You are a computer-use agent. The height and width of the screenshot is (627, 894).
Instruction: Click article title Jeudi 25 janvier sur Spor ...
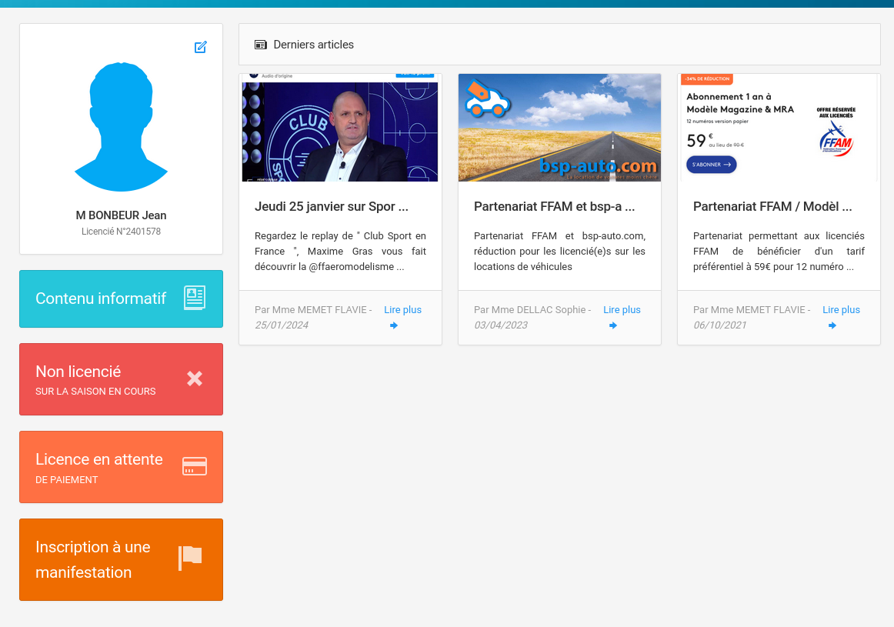332,206
